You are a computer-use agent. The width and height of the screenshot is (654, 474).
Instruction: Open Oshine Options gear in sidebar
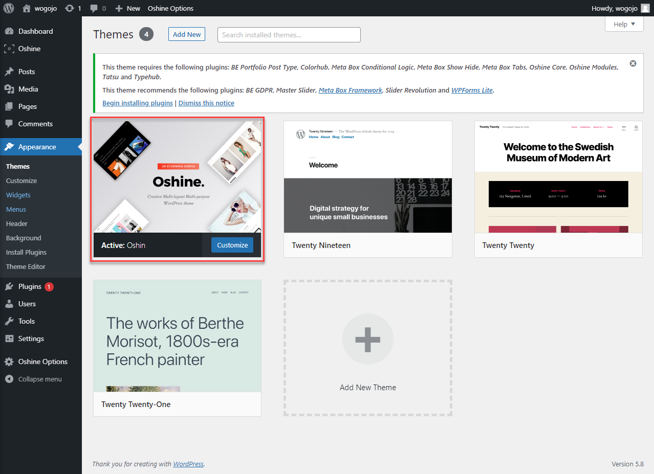pos(9,362)
